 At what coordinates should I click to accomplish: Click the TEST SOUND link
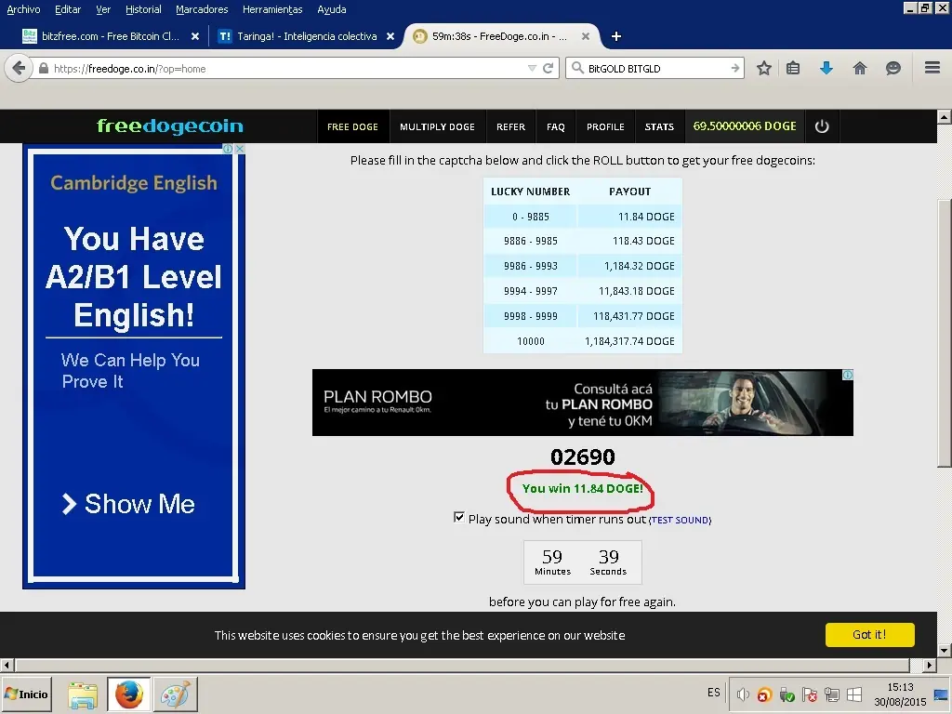680,520
